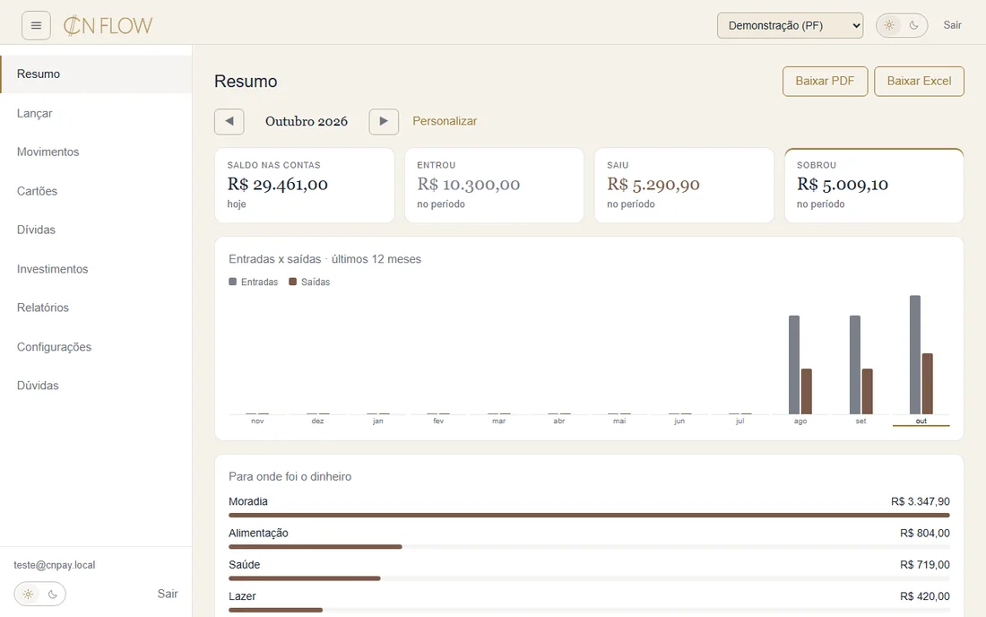Click the out month label in chart
The image size is (986, 617).
coord(921,421)
